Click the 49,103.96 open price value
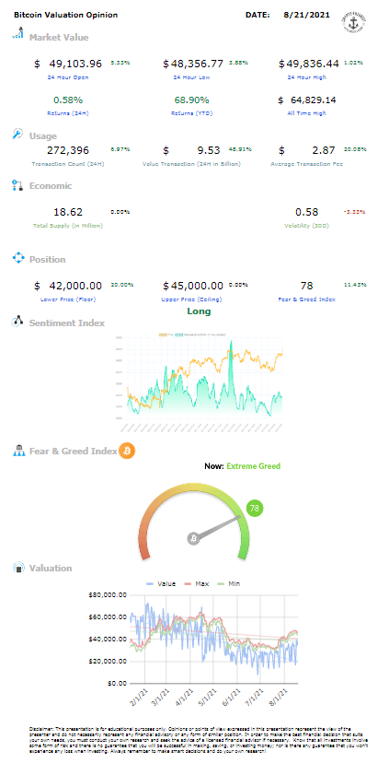 pyautogui.click(x=75, y=64)
